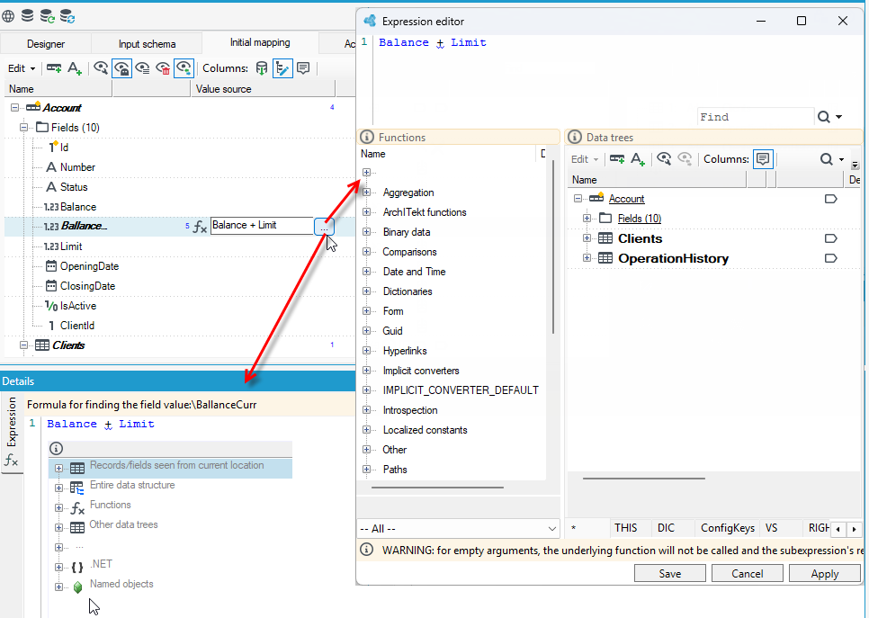Click the Find input field
The height and width of the screenshot is (618, 869).
(x=755, y=116)
